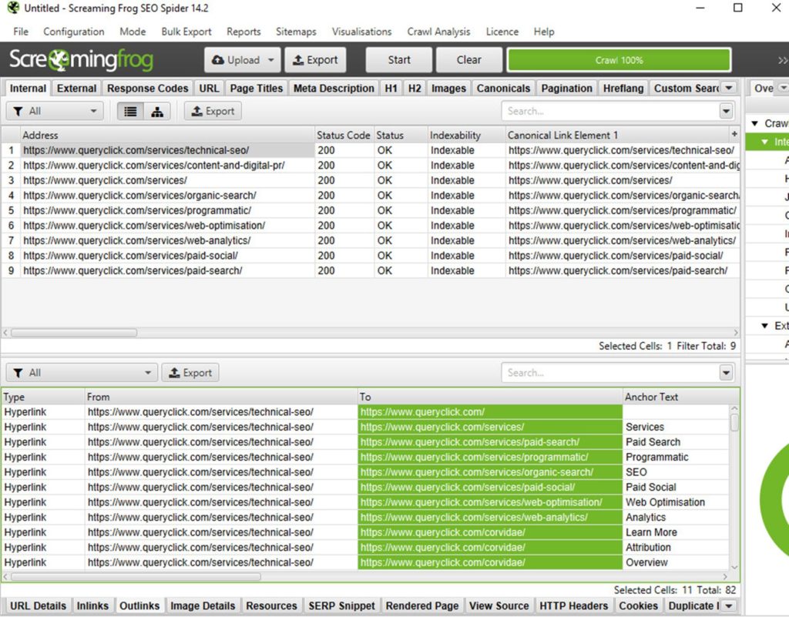This screenshot has width=789, height=617.
Task: Select the 'Learn More' anchor text cell
Action: pos(675,532)
